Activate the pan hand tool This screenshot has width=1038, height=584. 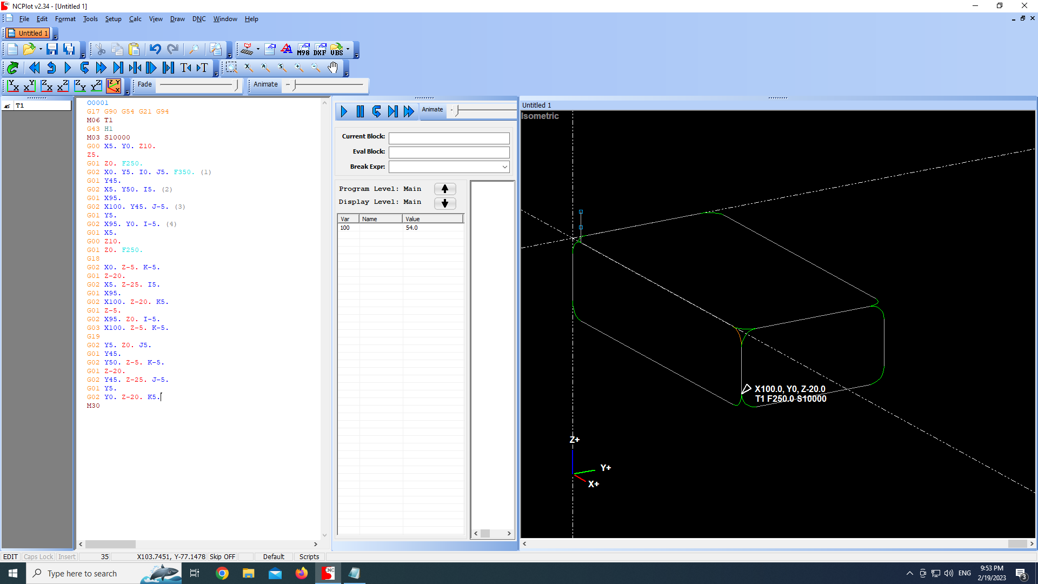[333, 68]
